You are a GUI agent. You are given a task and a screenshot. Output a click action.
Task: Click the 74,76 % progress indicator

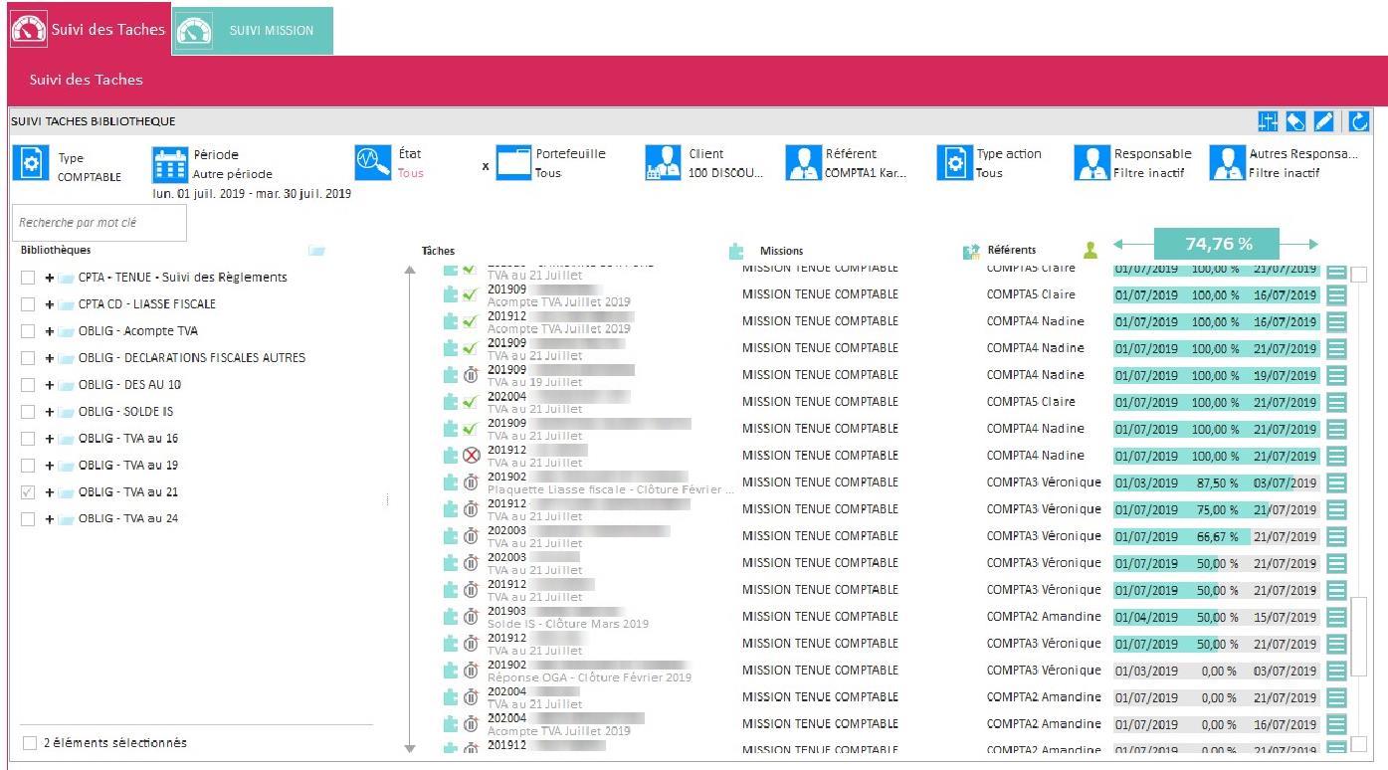[1217, 244]
